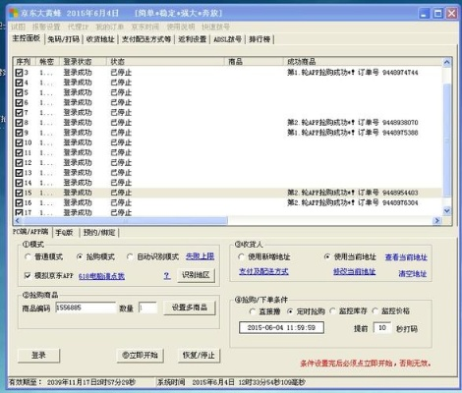Click the list's scroll down arrow

point(447,211)
